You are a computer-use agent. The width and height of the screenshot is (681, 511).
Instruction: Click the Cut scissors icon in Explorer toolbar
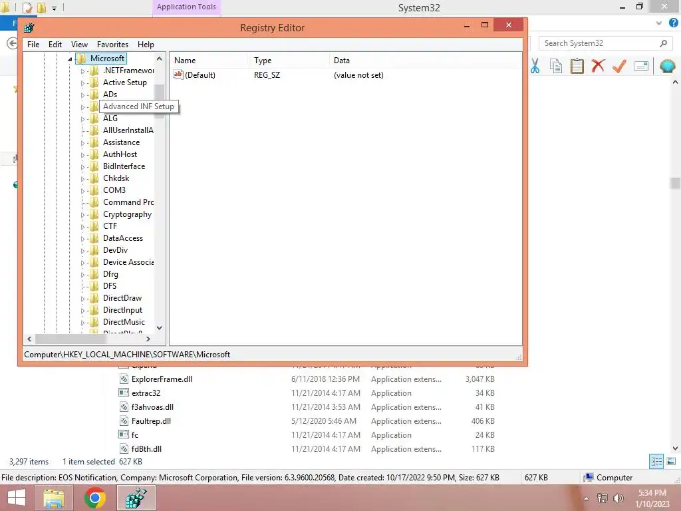[x=535, y=66]
